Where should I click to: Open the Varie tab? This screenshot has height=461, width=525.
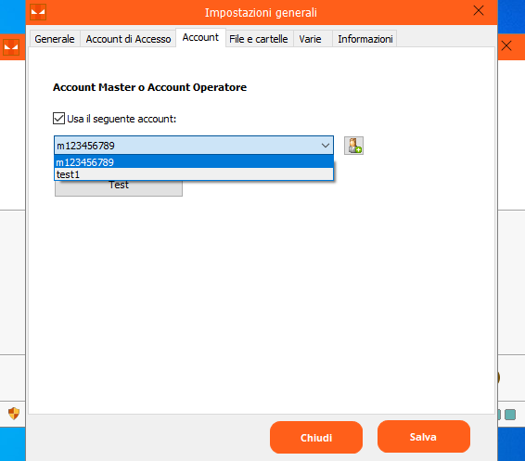[x=311, y=39]
